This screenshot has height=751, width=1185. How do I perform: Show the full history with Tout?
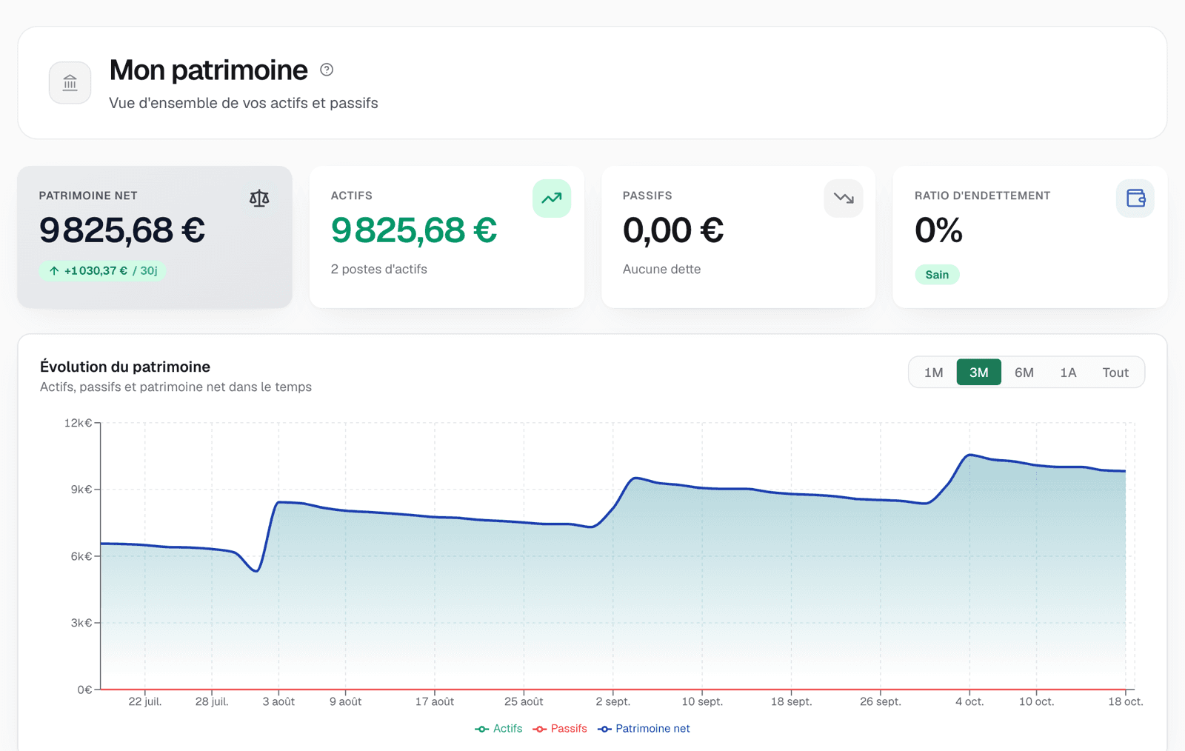[x=1115, y=373]
